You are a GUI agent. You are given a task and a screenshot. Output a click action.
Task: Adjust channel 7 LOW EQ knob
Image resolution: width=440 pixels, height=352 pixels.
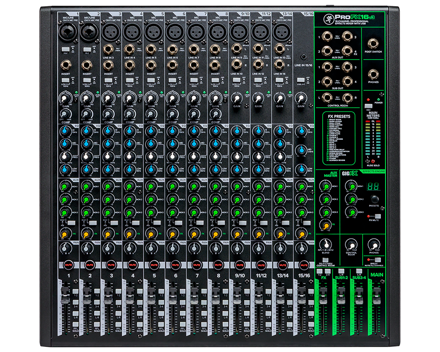pyautogui.click(x=194, y=169)
